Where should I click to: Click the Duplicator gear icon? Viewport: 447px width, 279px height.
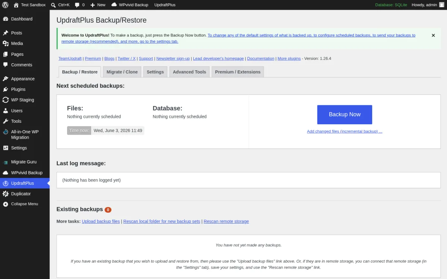click(6, 194)
